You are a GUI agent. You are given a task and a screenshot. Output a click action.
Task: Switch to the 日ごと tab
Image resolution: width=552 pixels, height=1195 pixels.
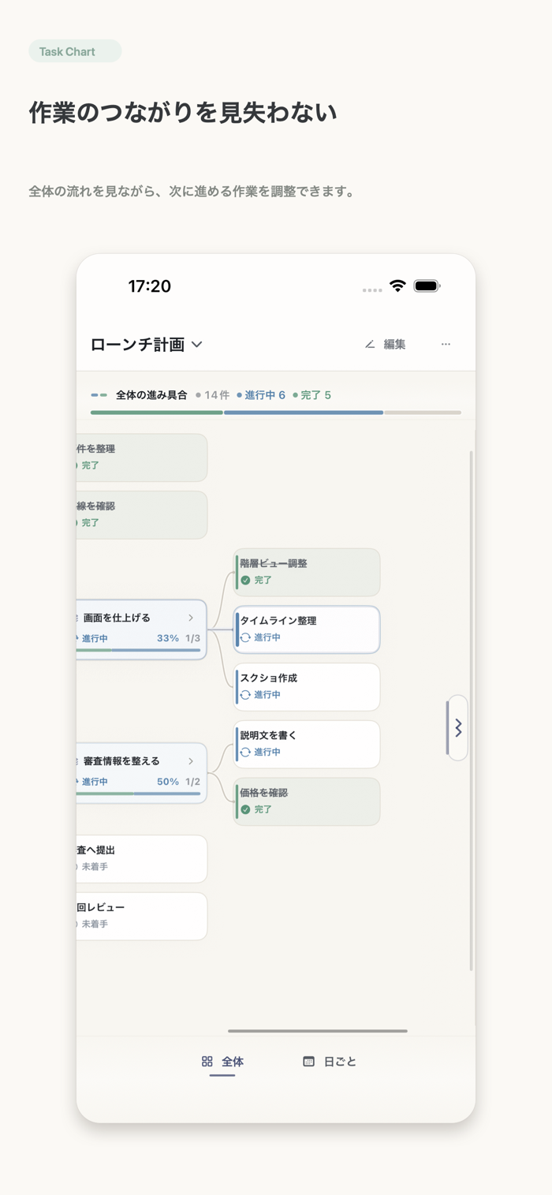click(x=330, y=1062)
